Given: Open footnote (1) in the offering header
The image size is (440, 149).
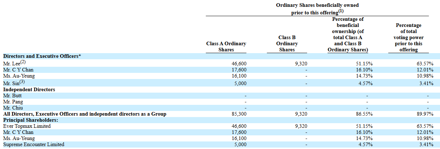Looking at the screenshot, I should (341, 11).
